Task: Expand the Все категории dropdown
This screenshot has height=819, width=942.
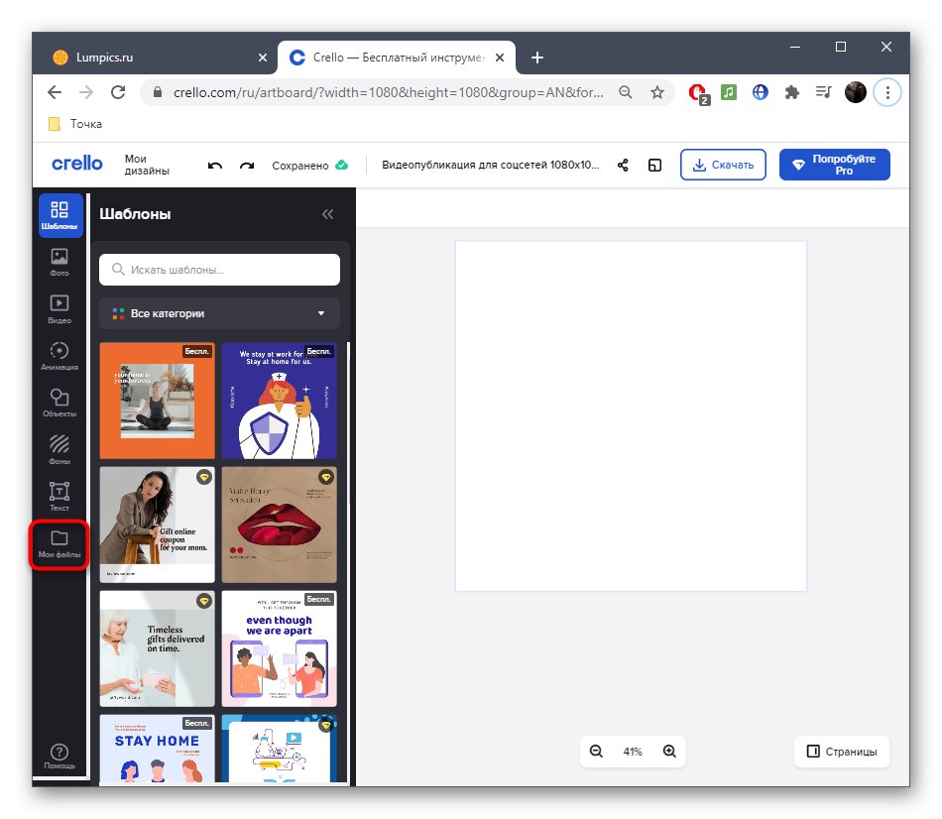Action: [220, 313]
